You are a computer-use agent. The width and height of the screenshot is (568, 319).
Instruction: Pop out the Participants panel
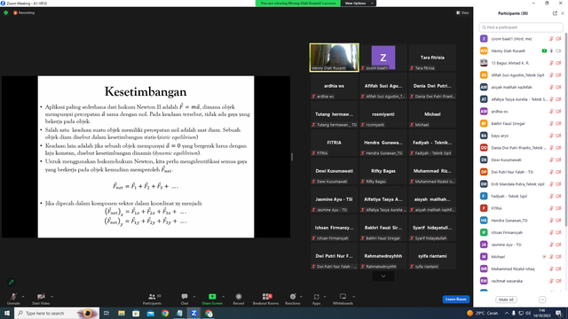pos(555,13)
